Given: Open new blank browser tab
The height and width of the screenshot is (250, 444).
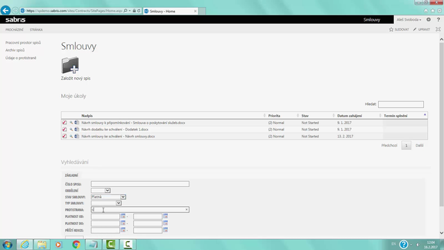Looking at the screenshot, I should 202,11.
